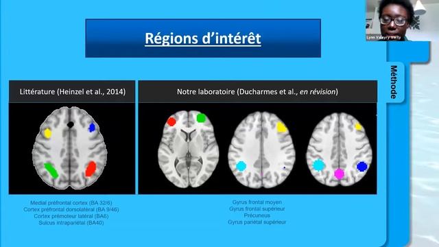This screenshot has width=439, height=247.
Task: Click the yellow region on the literature brain
Action: coord(48,133)
